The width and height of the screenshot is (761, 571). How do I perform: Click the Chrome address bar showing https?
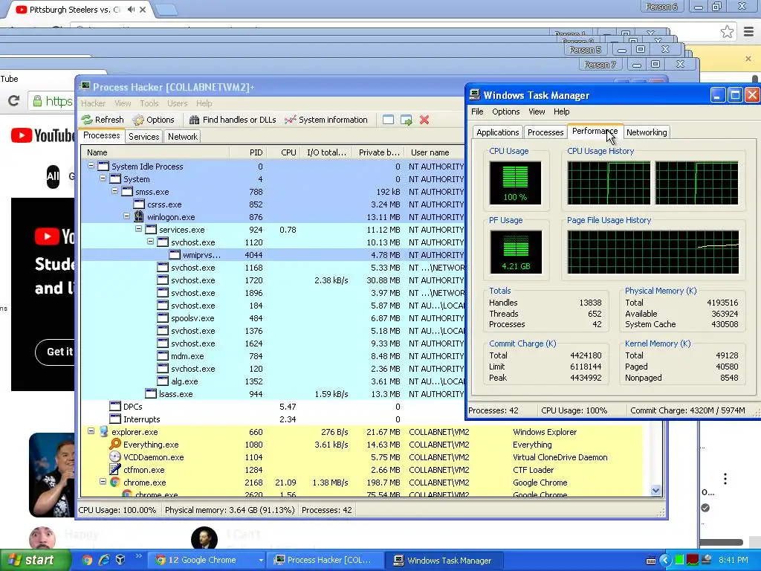pyautogui.click(x=53, y=101)
